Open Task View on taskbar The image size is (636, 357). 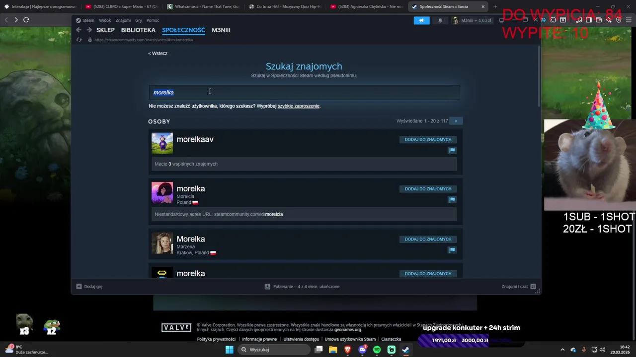click(318, 350)
